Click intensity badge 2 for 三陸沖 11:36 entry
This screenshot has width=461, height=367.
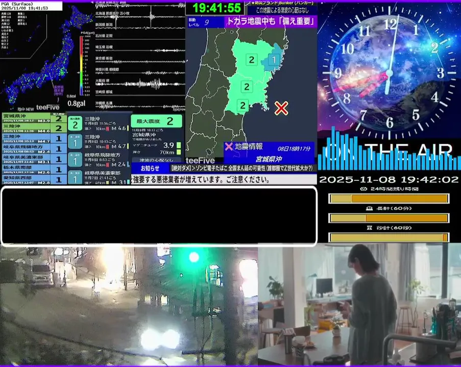(x=75, y=123)
